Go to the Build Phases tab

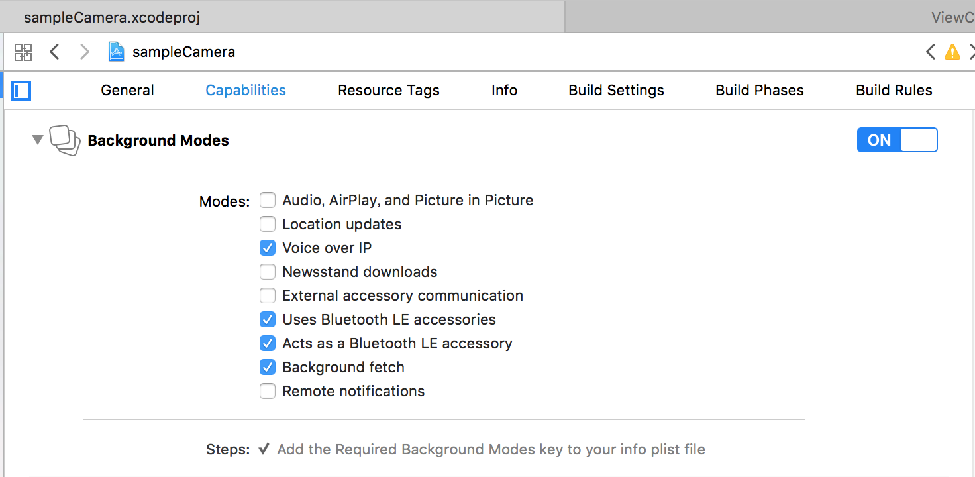point(760,90)
